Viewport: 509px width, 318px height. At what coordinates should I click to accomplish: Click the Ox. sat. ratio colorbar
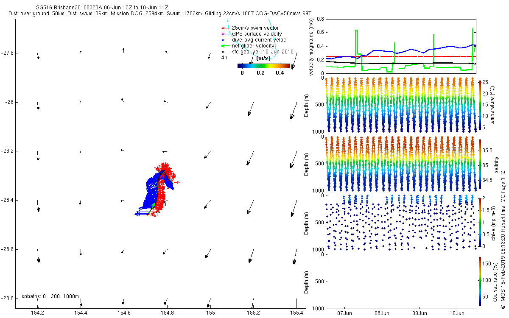click(x=480, y=281)
